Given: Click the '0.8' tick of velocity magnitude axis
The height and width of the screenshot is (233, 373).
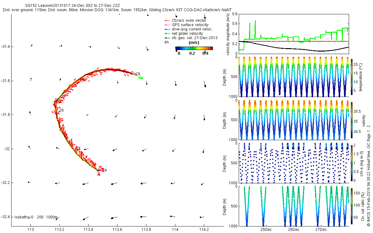Looking at the screenshot, I should tap(235, 14).
